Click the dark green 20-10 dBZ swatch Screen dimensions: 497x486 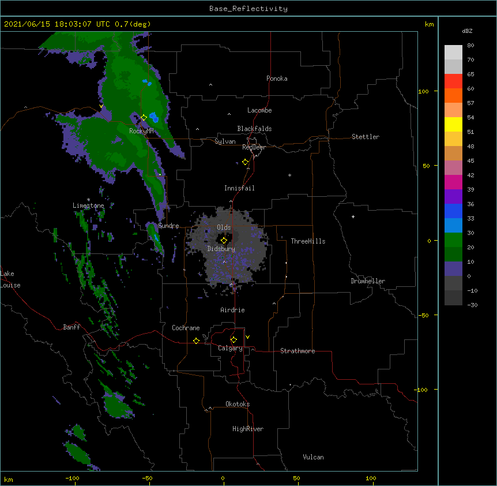[453, 254]
